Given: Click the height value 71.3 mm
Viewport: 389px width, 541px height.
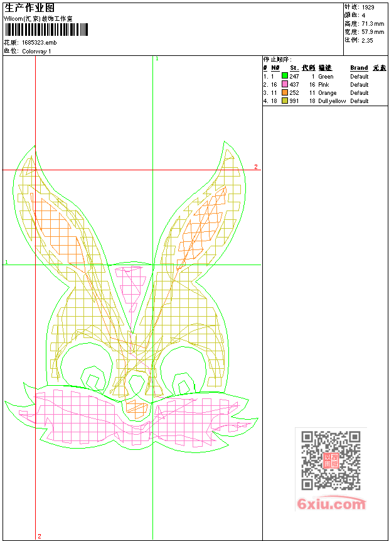Looking at the screenshot, I should (x=373, y=24).
